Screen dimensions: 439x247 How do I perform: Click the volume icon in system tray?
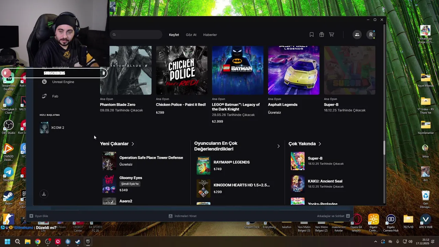click(411, 242)
